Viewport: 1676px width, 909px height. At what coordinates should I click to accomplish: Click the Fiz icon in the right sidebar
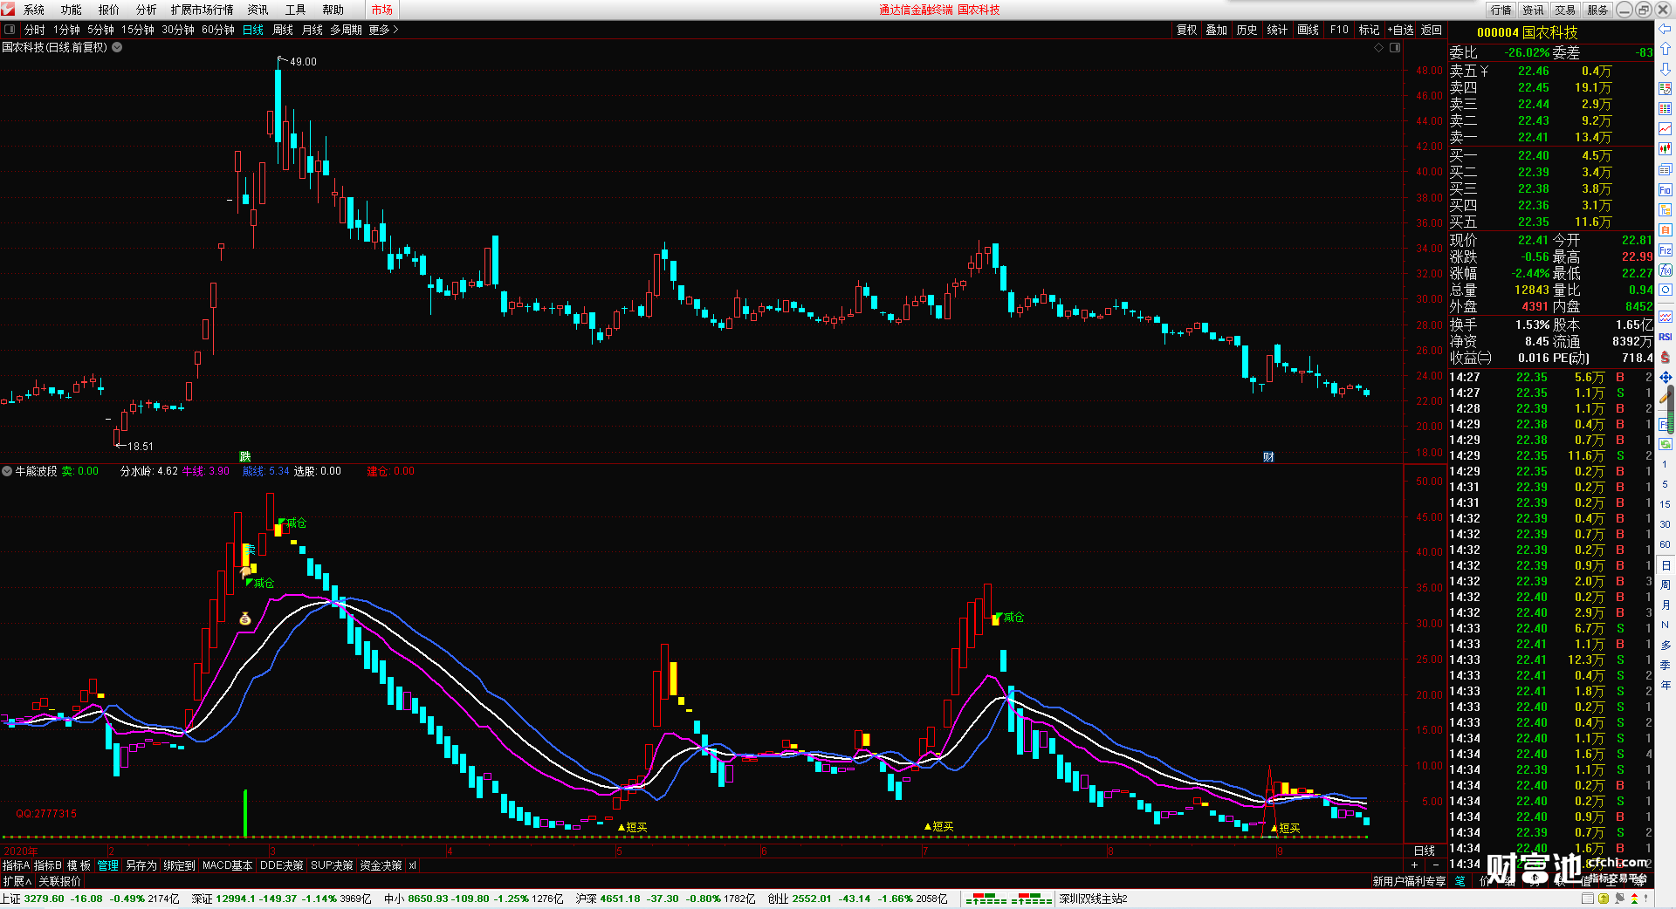(x=1665, y=250)
